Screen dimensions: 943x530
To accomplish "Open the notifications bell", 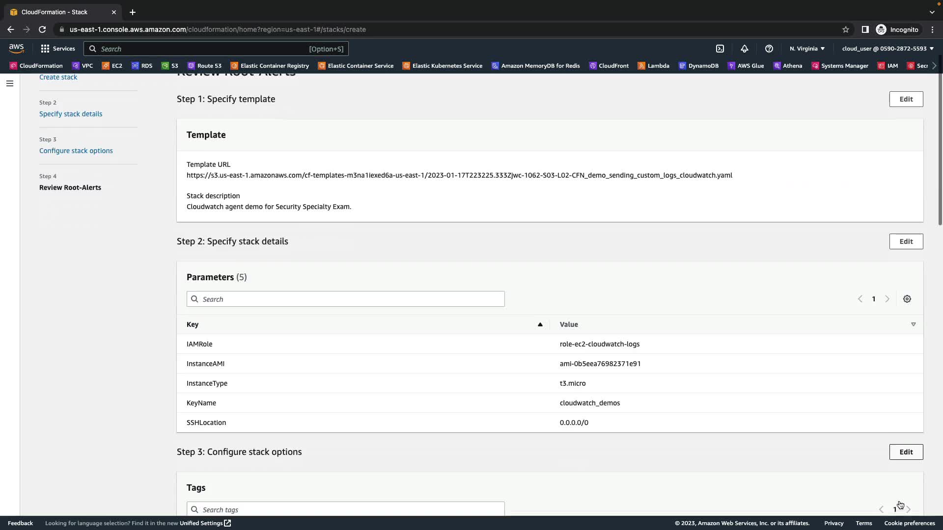I will pos(745,49).
